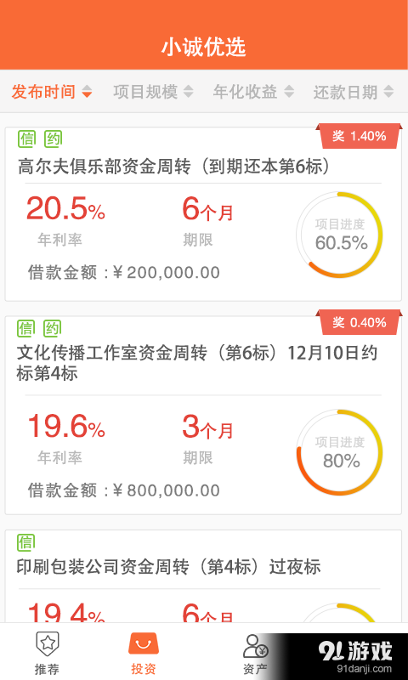Open 高尔夫俱乐部资金周转 project title

pos(174,167)
